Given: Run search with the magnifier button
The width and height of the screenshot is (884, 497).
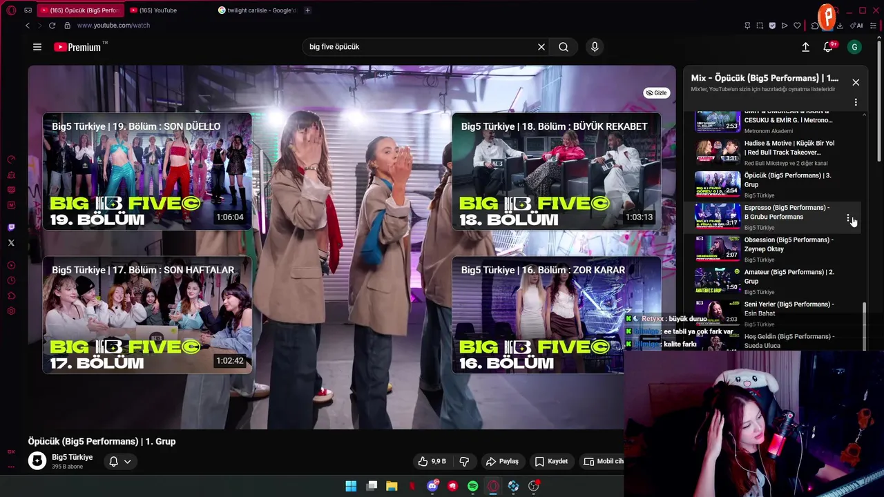Looking at the screenshot, I should (x=564, y=47).
